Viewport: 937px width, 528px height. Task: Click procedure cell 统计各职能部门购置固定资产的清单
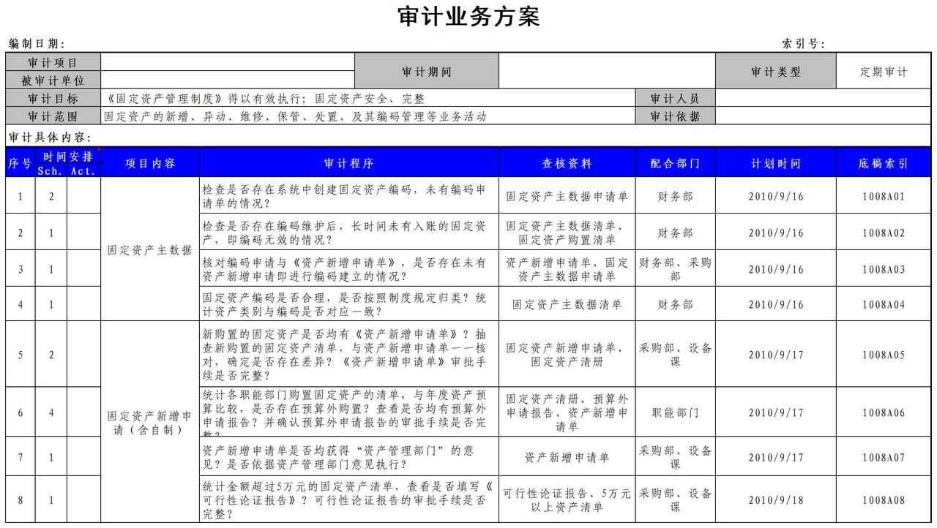349,412
